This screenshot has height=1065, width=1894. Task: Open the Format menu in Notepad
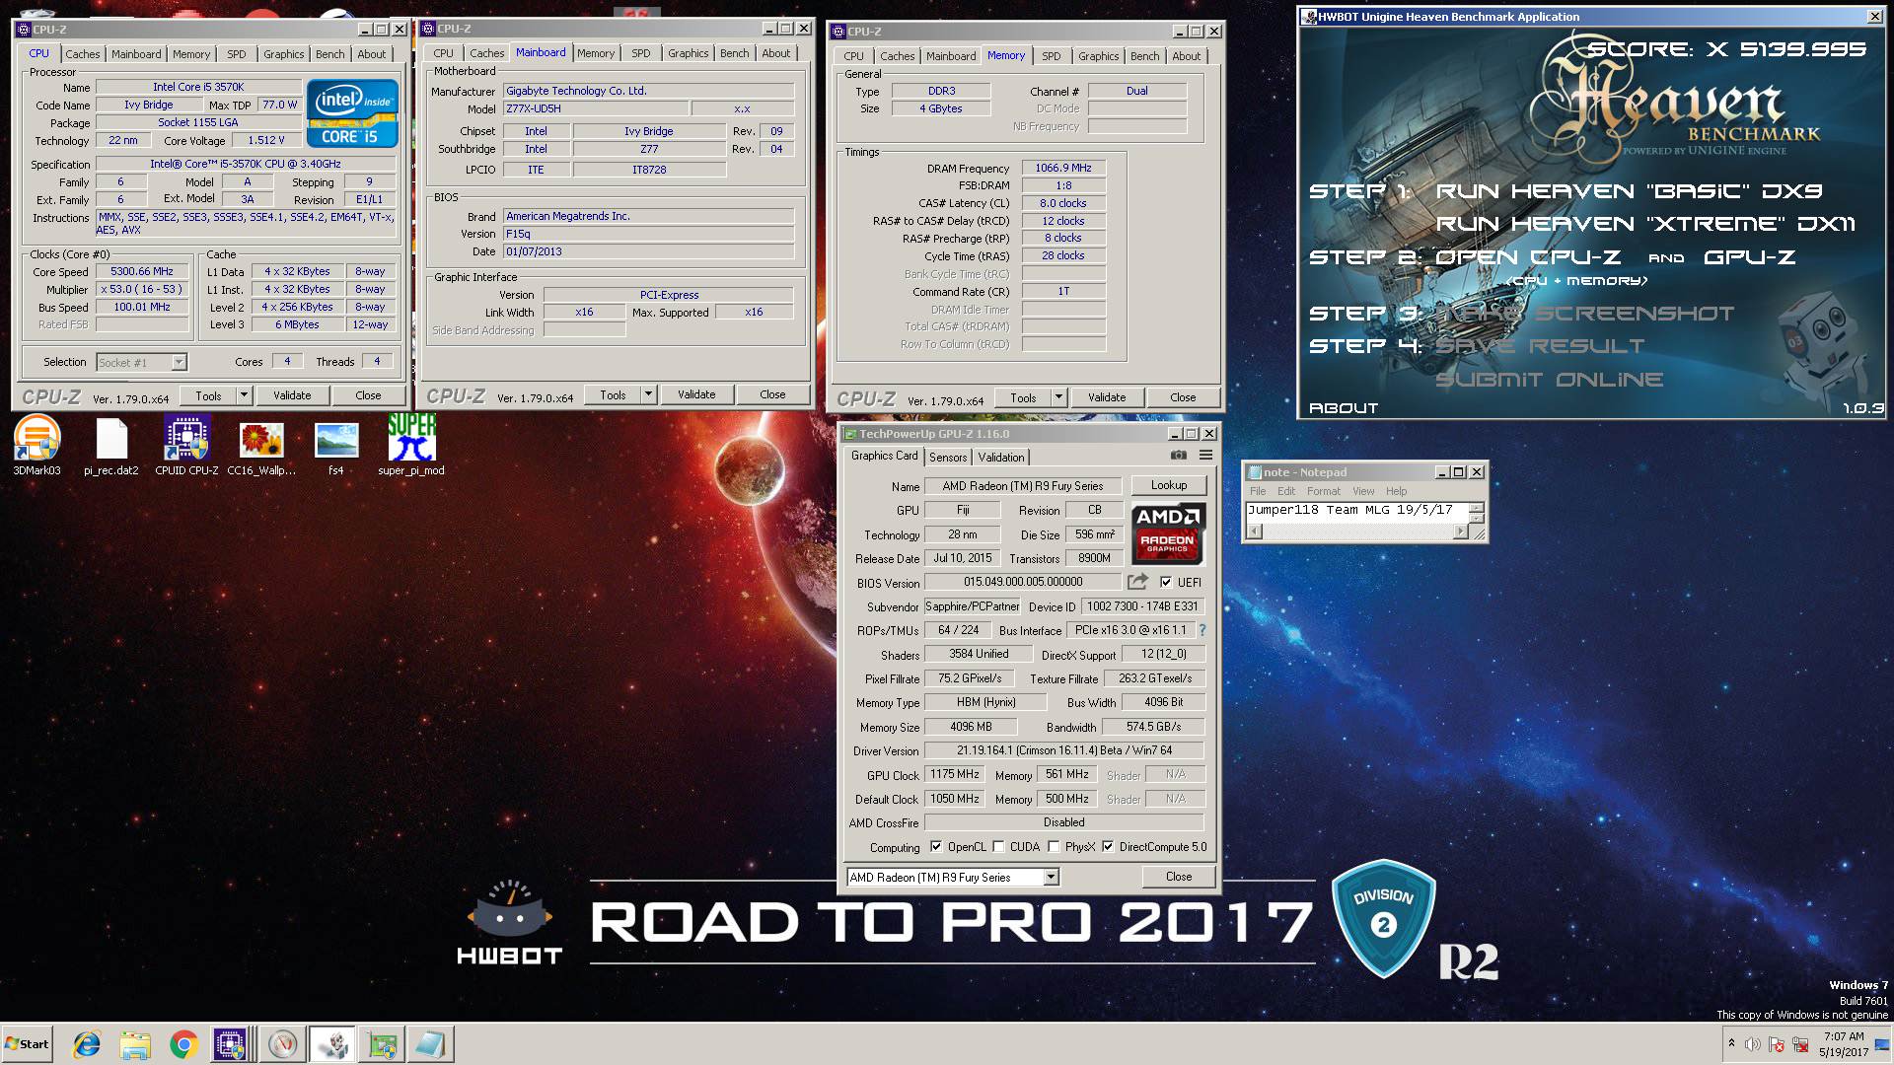(1324, 491)
